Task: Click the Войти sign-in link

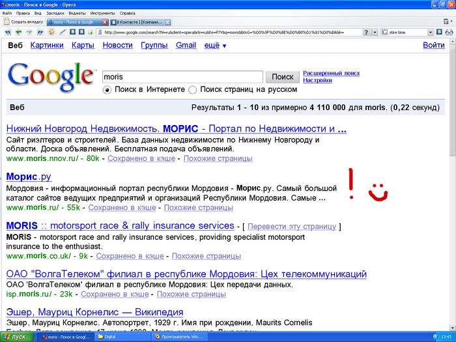Action: coord(434,46)
